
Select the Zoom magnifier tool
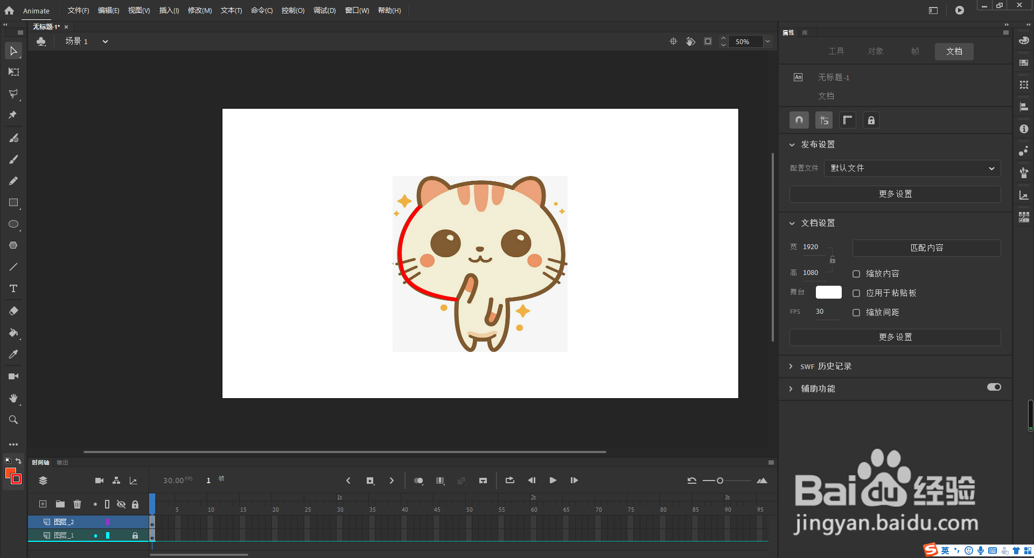click(x=13, y=420)
